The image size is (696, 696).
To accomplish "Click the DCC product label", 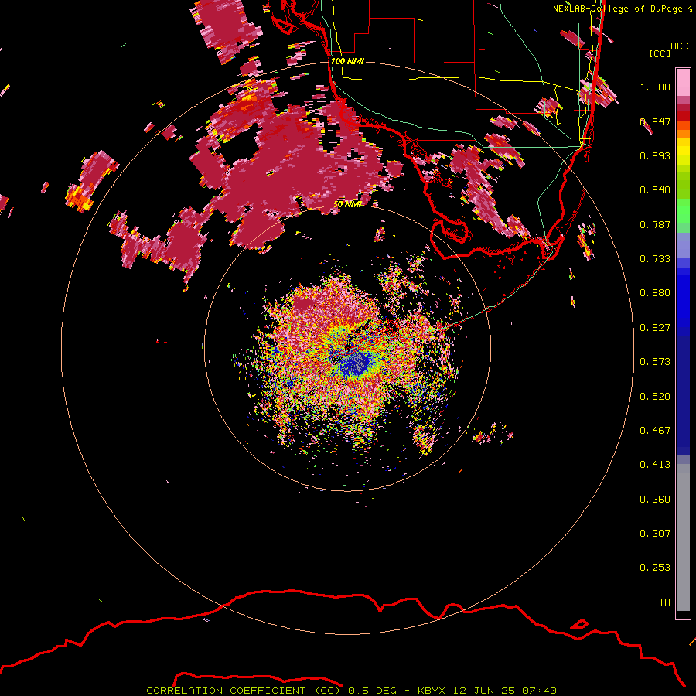I will (679, 46).
